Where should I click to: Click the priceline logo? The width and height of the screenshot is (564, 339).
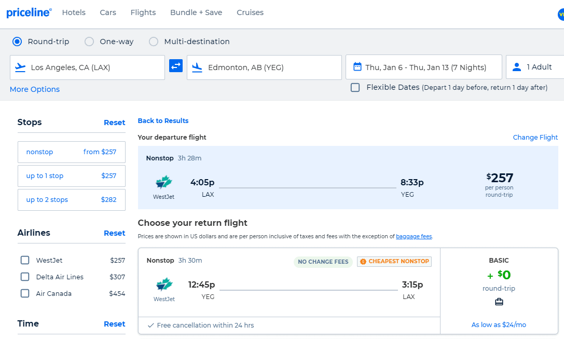[x=29, y=12]
